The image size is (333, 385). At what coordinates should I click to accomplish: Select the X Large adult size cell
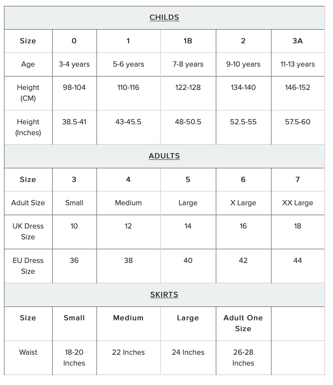243,203
